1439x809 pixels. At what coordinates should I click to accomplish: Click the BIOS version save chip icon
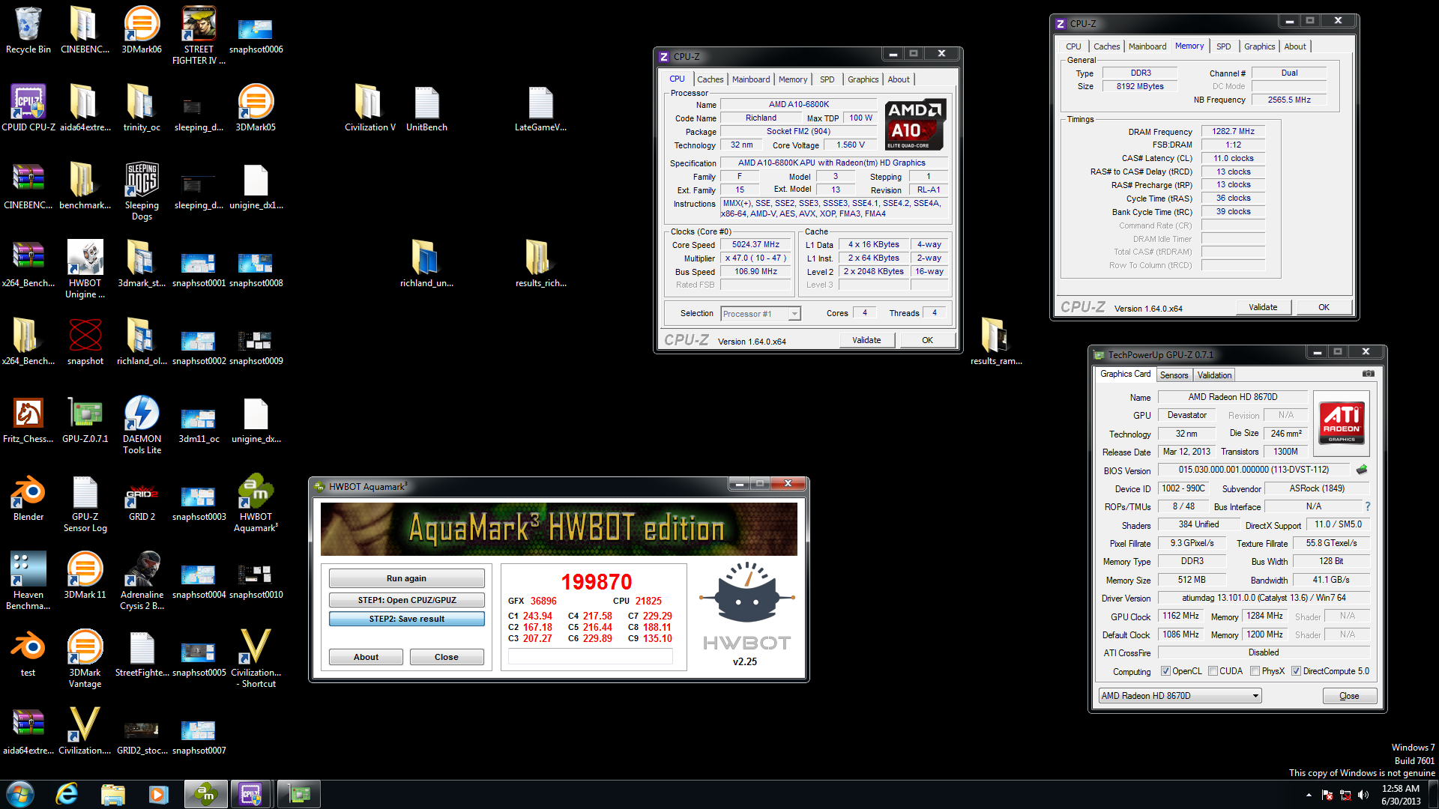(x=1362, y=470)
